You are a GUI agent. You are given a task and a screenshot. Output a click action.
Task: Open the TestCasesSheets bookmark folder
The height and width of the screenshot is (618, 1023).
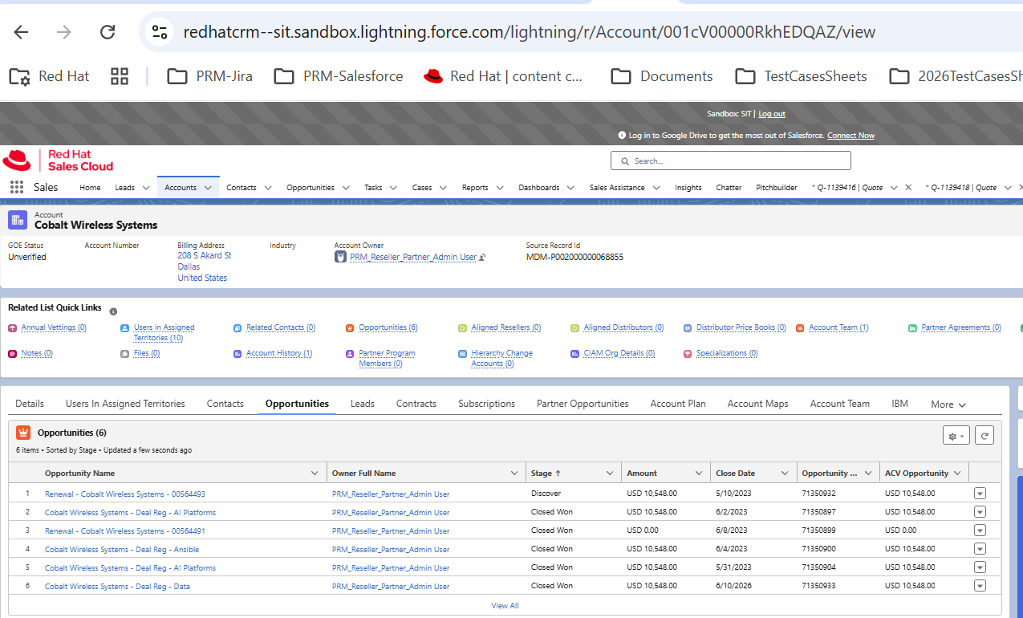coord(801,76)
